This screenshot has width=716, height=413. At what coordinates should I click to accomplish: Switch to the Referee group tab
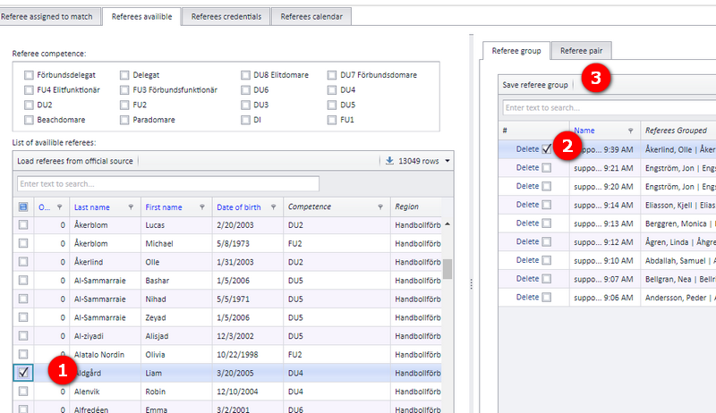click(516, 51)
